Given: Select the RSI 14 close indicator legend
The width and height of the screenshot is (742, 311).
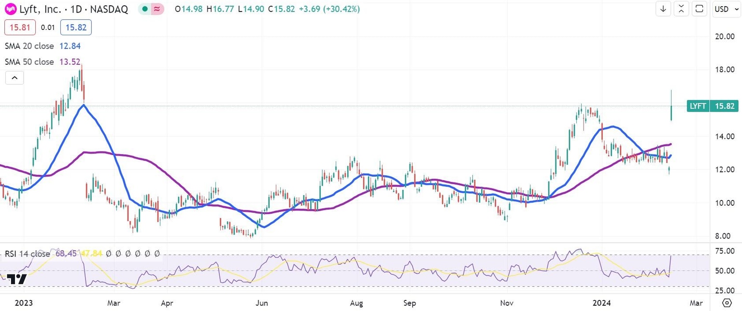Looking at the screenshot, I should (x=28, y=254).
